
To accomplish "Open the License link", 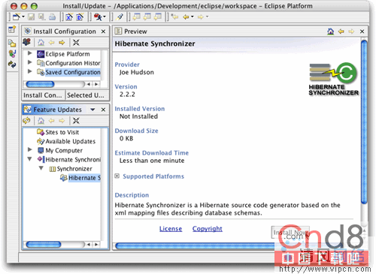I will click(171, 229).
